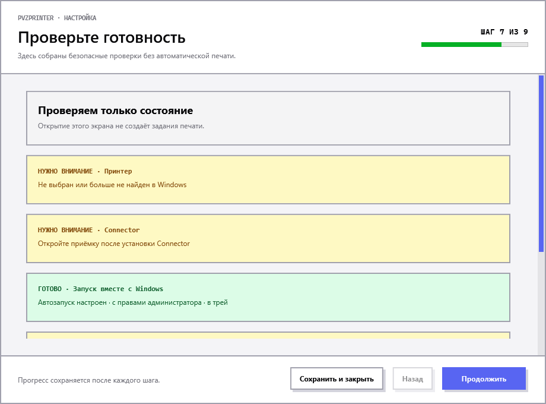Click the Автозапуск настроен status text
Viewport: 546px width, 404px height.
(x=133, y=302)
